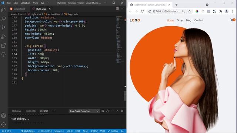This screenshot has height=133, width=237.
Task: Open the File menu
Action: pyautogui.click(x=9, y=3)
